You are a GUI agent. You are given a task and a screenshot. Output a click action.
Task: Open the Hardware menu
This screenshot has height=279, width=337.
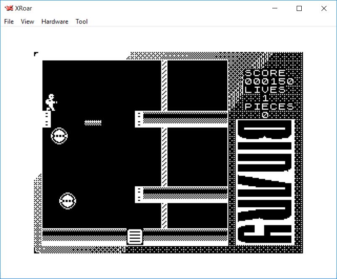(x=55, y=21)
